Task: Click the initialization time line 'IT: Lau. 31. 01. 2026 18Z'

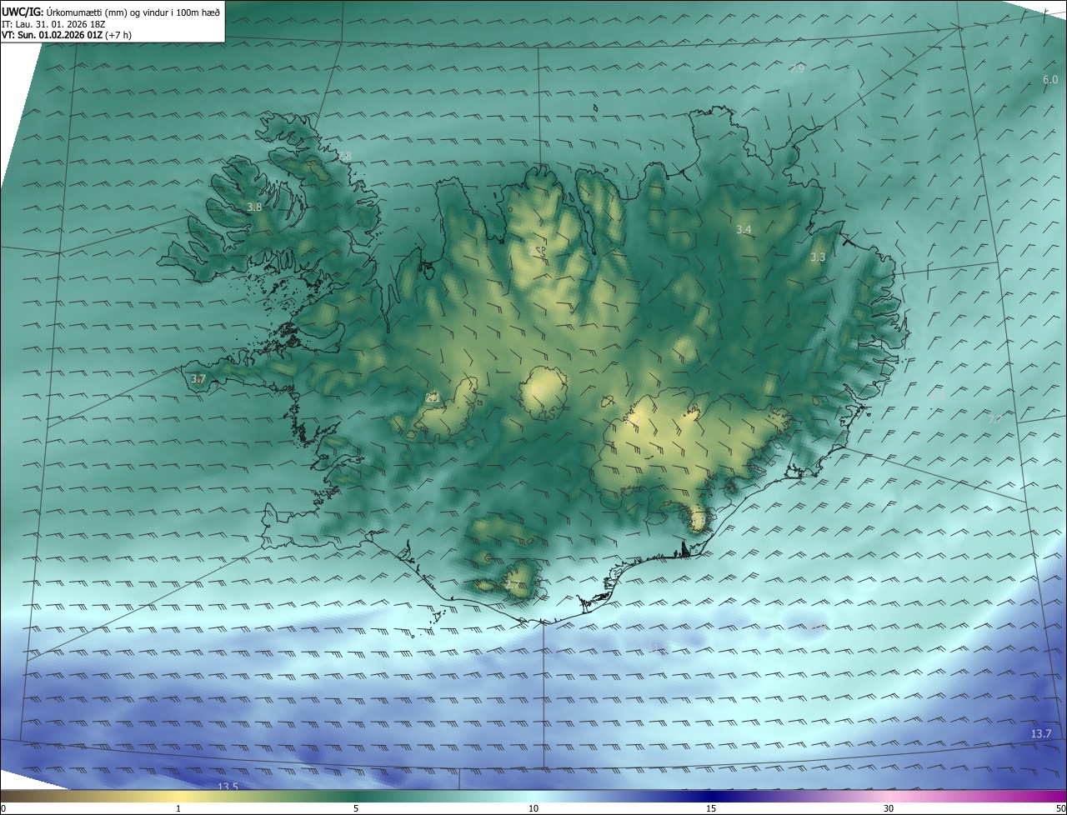Action: (x=55, y=23)
